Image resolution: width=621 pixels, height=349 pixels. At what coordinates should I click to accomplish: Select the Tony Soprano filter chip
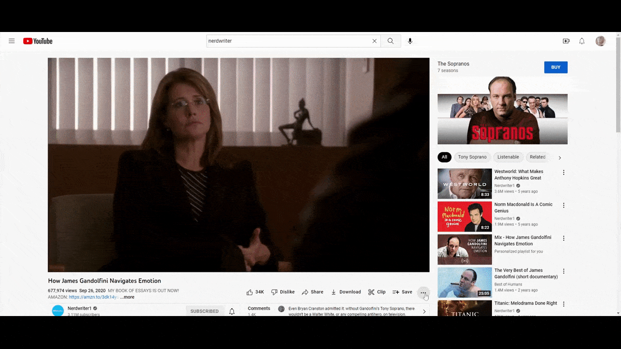click(x=472, y=157)
